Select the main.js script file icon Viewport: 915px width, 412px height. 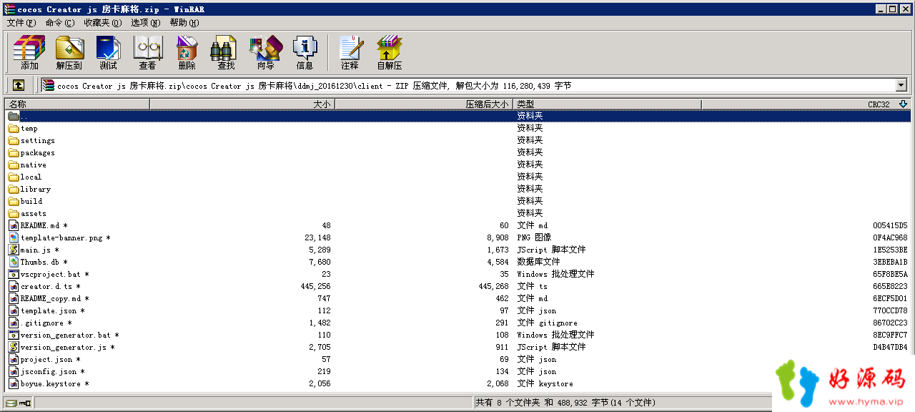point(14,250)
